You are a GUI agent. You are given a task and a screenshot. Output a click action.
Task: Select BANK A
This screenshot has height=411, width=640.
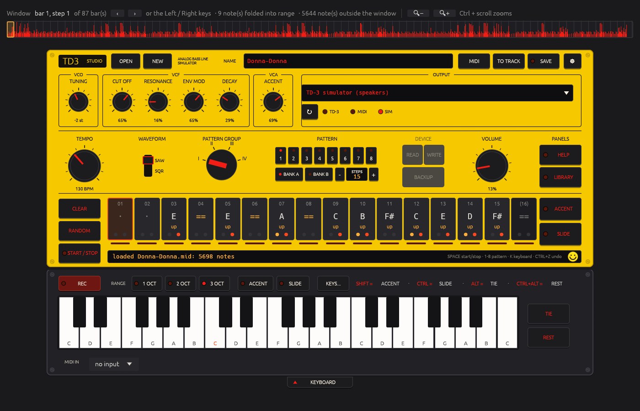point(289,174)
